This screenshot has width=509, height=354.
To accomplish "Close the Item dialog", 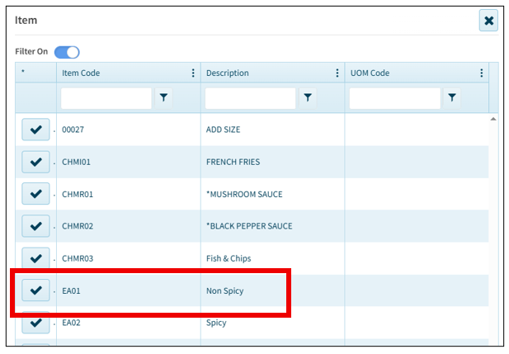I will pos(488,21).
